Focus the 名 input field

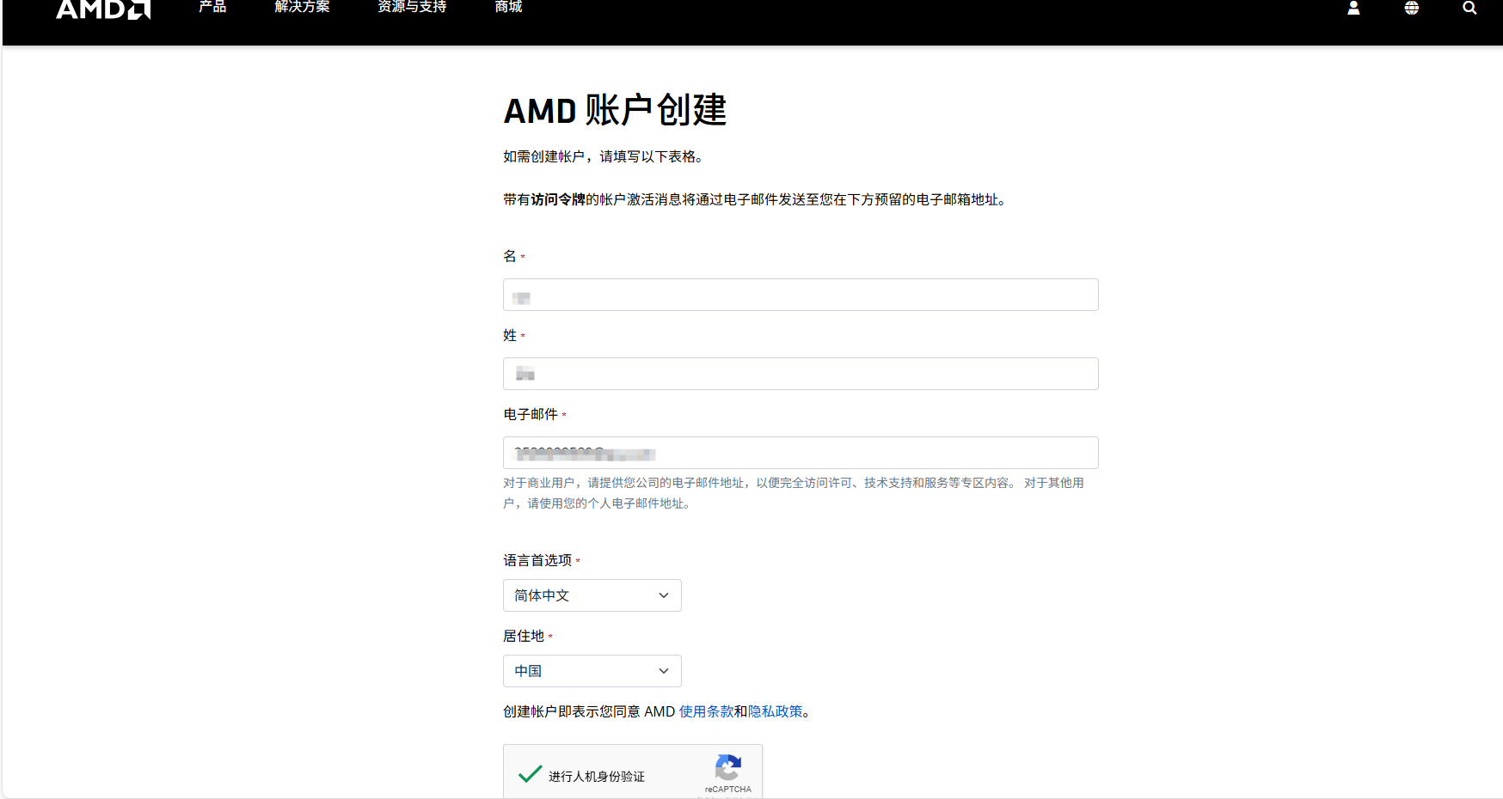(801, 295)
